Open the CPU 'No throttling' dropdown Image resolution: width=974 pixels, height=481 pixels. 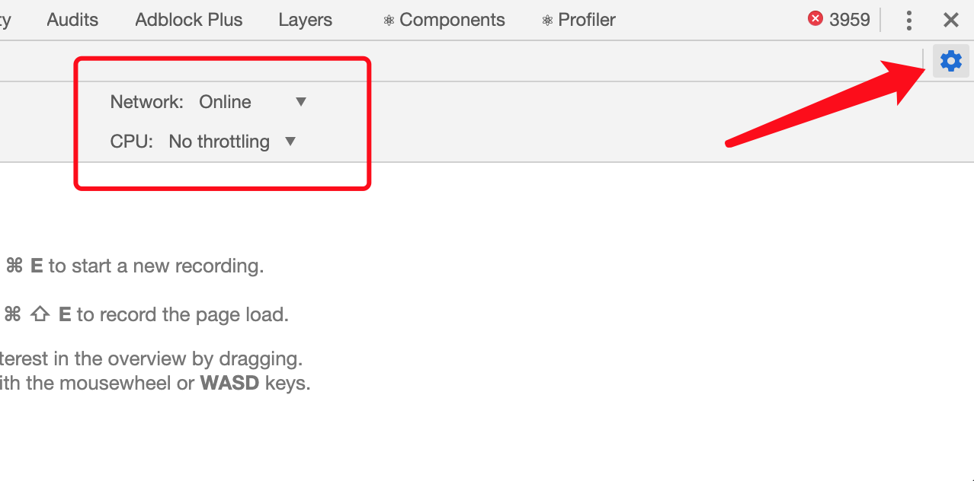(232, 142)
